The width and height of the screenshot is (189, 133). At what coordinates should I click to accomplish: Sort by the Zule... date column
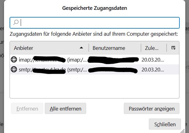pos(154,48)
